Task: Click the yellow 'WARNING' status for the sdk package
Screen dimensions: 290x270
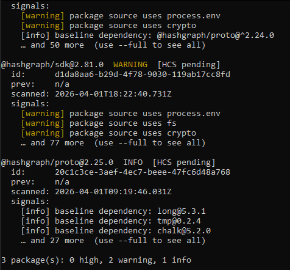Action: coord(130,65)
